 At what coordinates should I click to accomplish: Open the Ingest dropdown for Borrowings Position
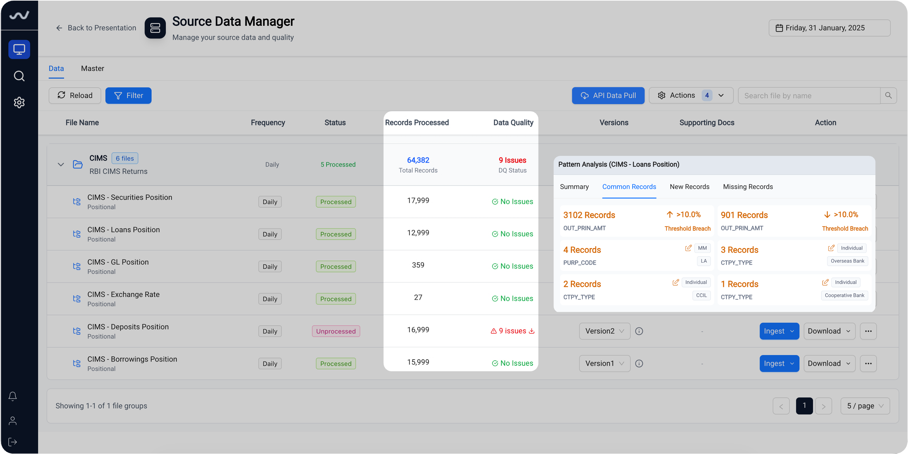click(779, 364)
